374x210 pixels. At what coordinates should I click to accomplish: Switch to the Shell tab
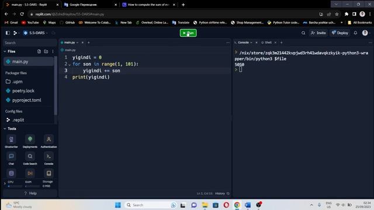pyautogui.click(x=266, y=43)
